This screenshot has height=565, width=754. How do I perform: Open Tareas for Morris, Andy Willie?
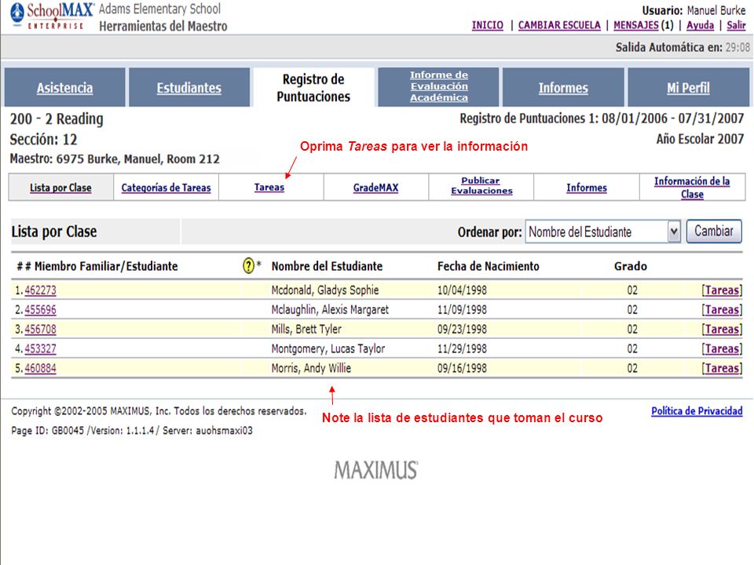(722, 368)
